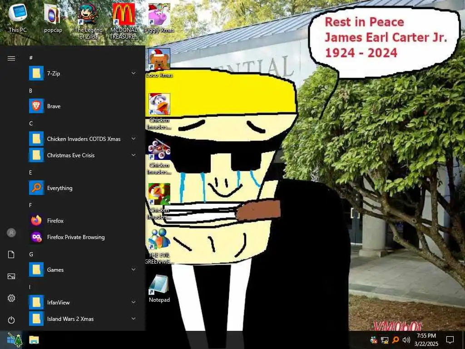Expand the 7-Zip folder

pos(83,73)
